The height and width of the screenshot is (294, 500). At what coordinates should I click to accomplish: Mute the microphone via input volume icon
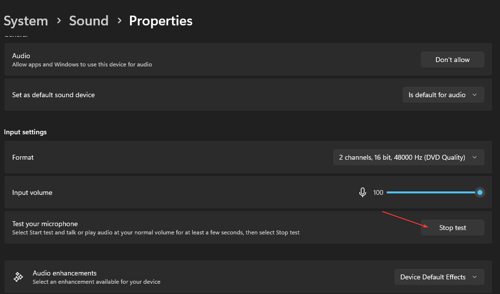[363, 192]
